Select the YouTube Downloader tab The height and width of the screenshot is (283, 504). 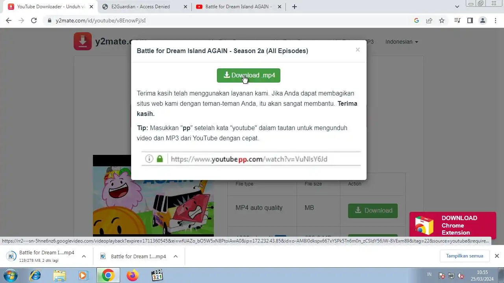coord(51,7)
